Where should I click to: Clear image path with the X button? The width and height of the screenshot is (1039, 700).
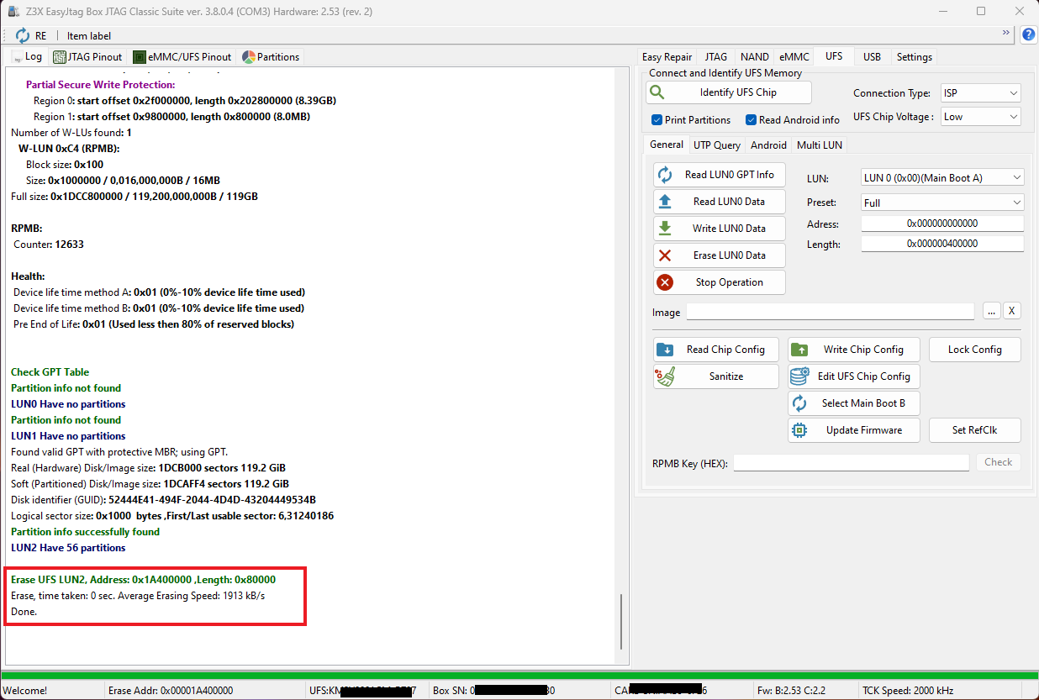coord(1012,311)
